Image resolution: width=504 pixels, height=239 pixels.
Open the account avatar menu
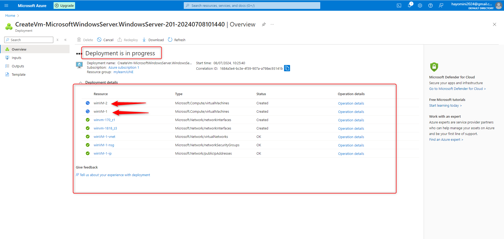tap(498, 6)
